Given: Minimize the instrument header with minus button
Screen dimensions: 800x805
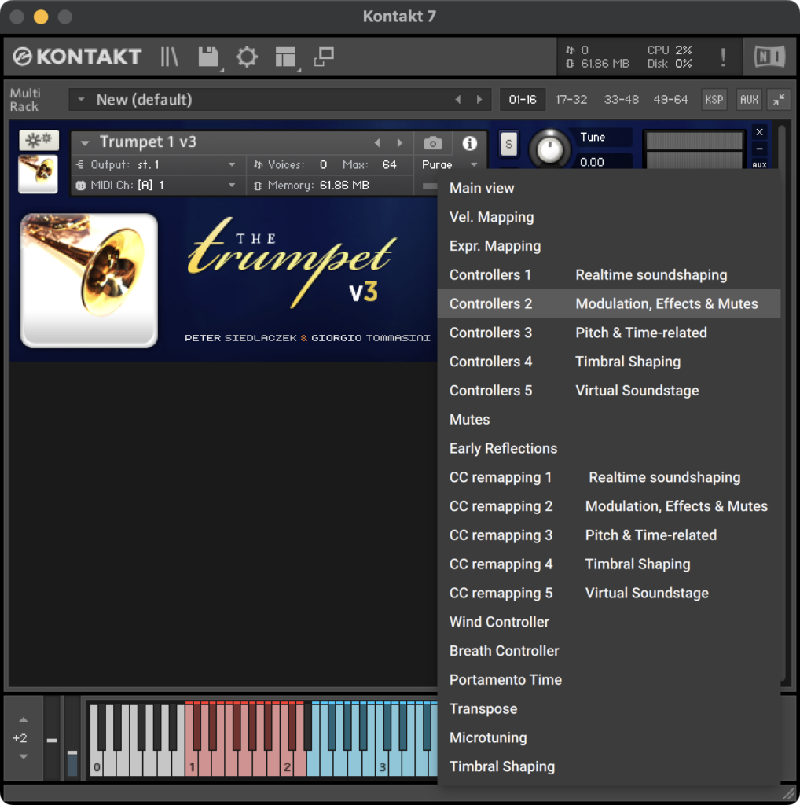Looking at the screenshot, I should pyautogui.click(x=760, y=149).
